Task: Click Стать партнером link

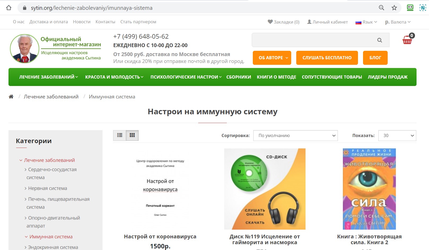Action: 138,22
